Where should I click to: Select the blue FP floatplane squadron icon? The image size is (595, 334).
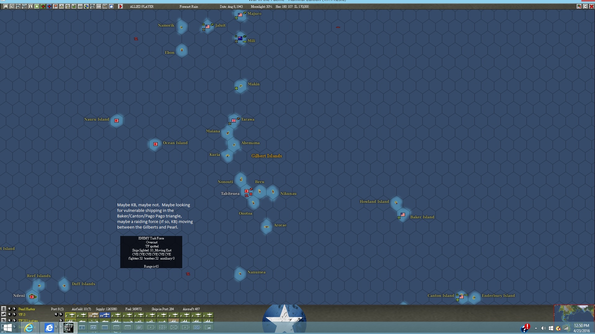click(x=105, y=315)
